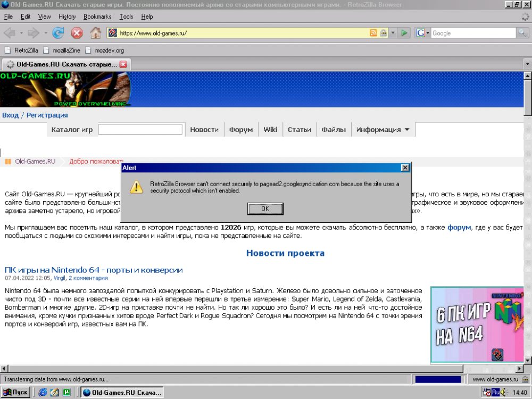Screen dimensions: 532x399
Task: Click the Reload page icon
Action: [58, 33]
